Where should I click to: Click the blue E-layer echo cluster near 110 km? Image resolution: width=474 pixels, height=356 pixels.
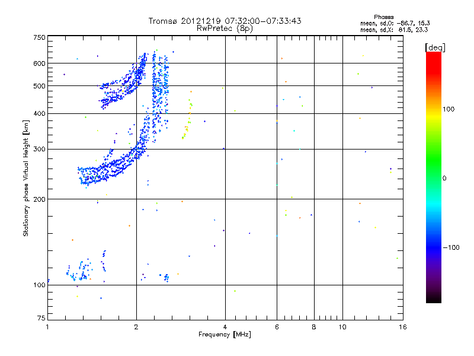point(79,271)
